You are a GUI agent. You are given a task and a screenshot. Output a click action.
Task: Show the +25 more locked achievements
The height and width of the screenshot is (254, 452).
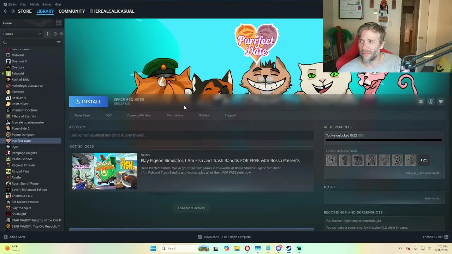click(424, 160)
